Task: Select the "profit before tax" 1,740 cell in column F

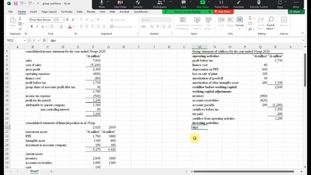Action: point(93,83)
